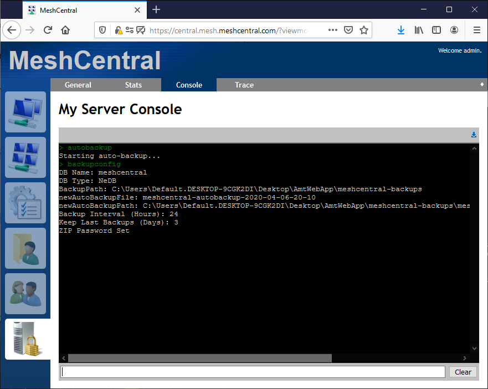Save page to Pocket

coord(348,30)
